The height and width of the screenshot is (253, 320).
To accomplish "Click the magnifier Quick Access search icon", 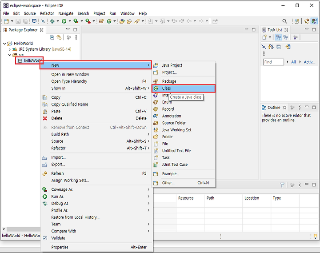I will 284,21.
